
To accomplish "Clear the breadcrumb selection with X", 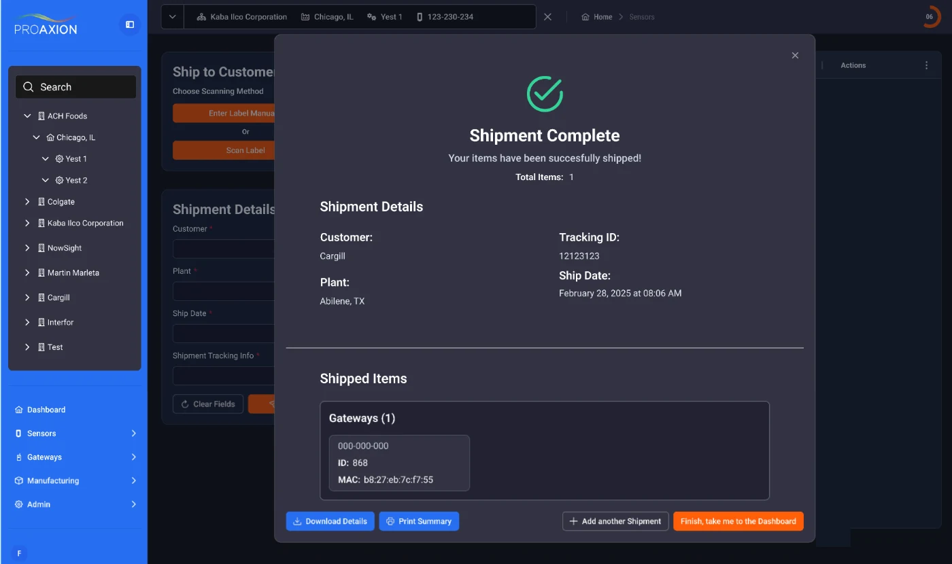I will point(547,17).
